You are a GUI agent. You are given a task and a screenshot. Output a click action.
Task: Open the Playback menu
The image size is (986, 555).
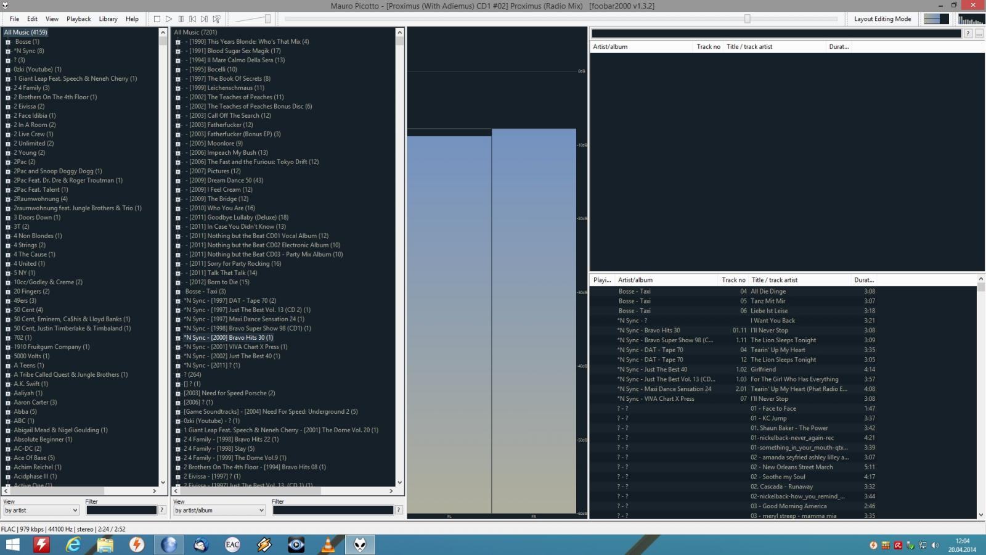point(78,19)
